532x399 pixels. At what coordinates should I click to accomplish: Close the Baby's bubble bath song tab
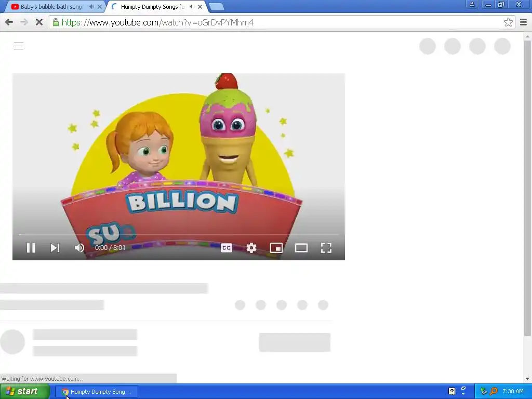point(99,7)
